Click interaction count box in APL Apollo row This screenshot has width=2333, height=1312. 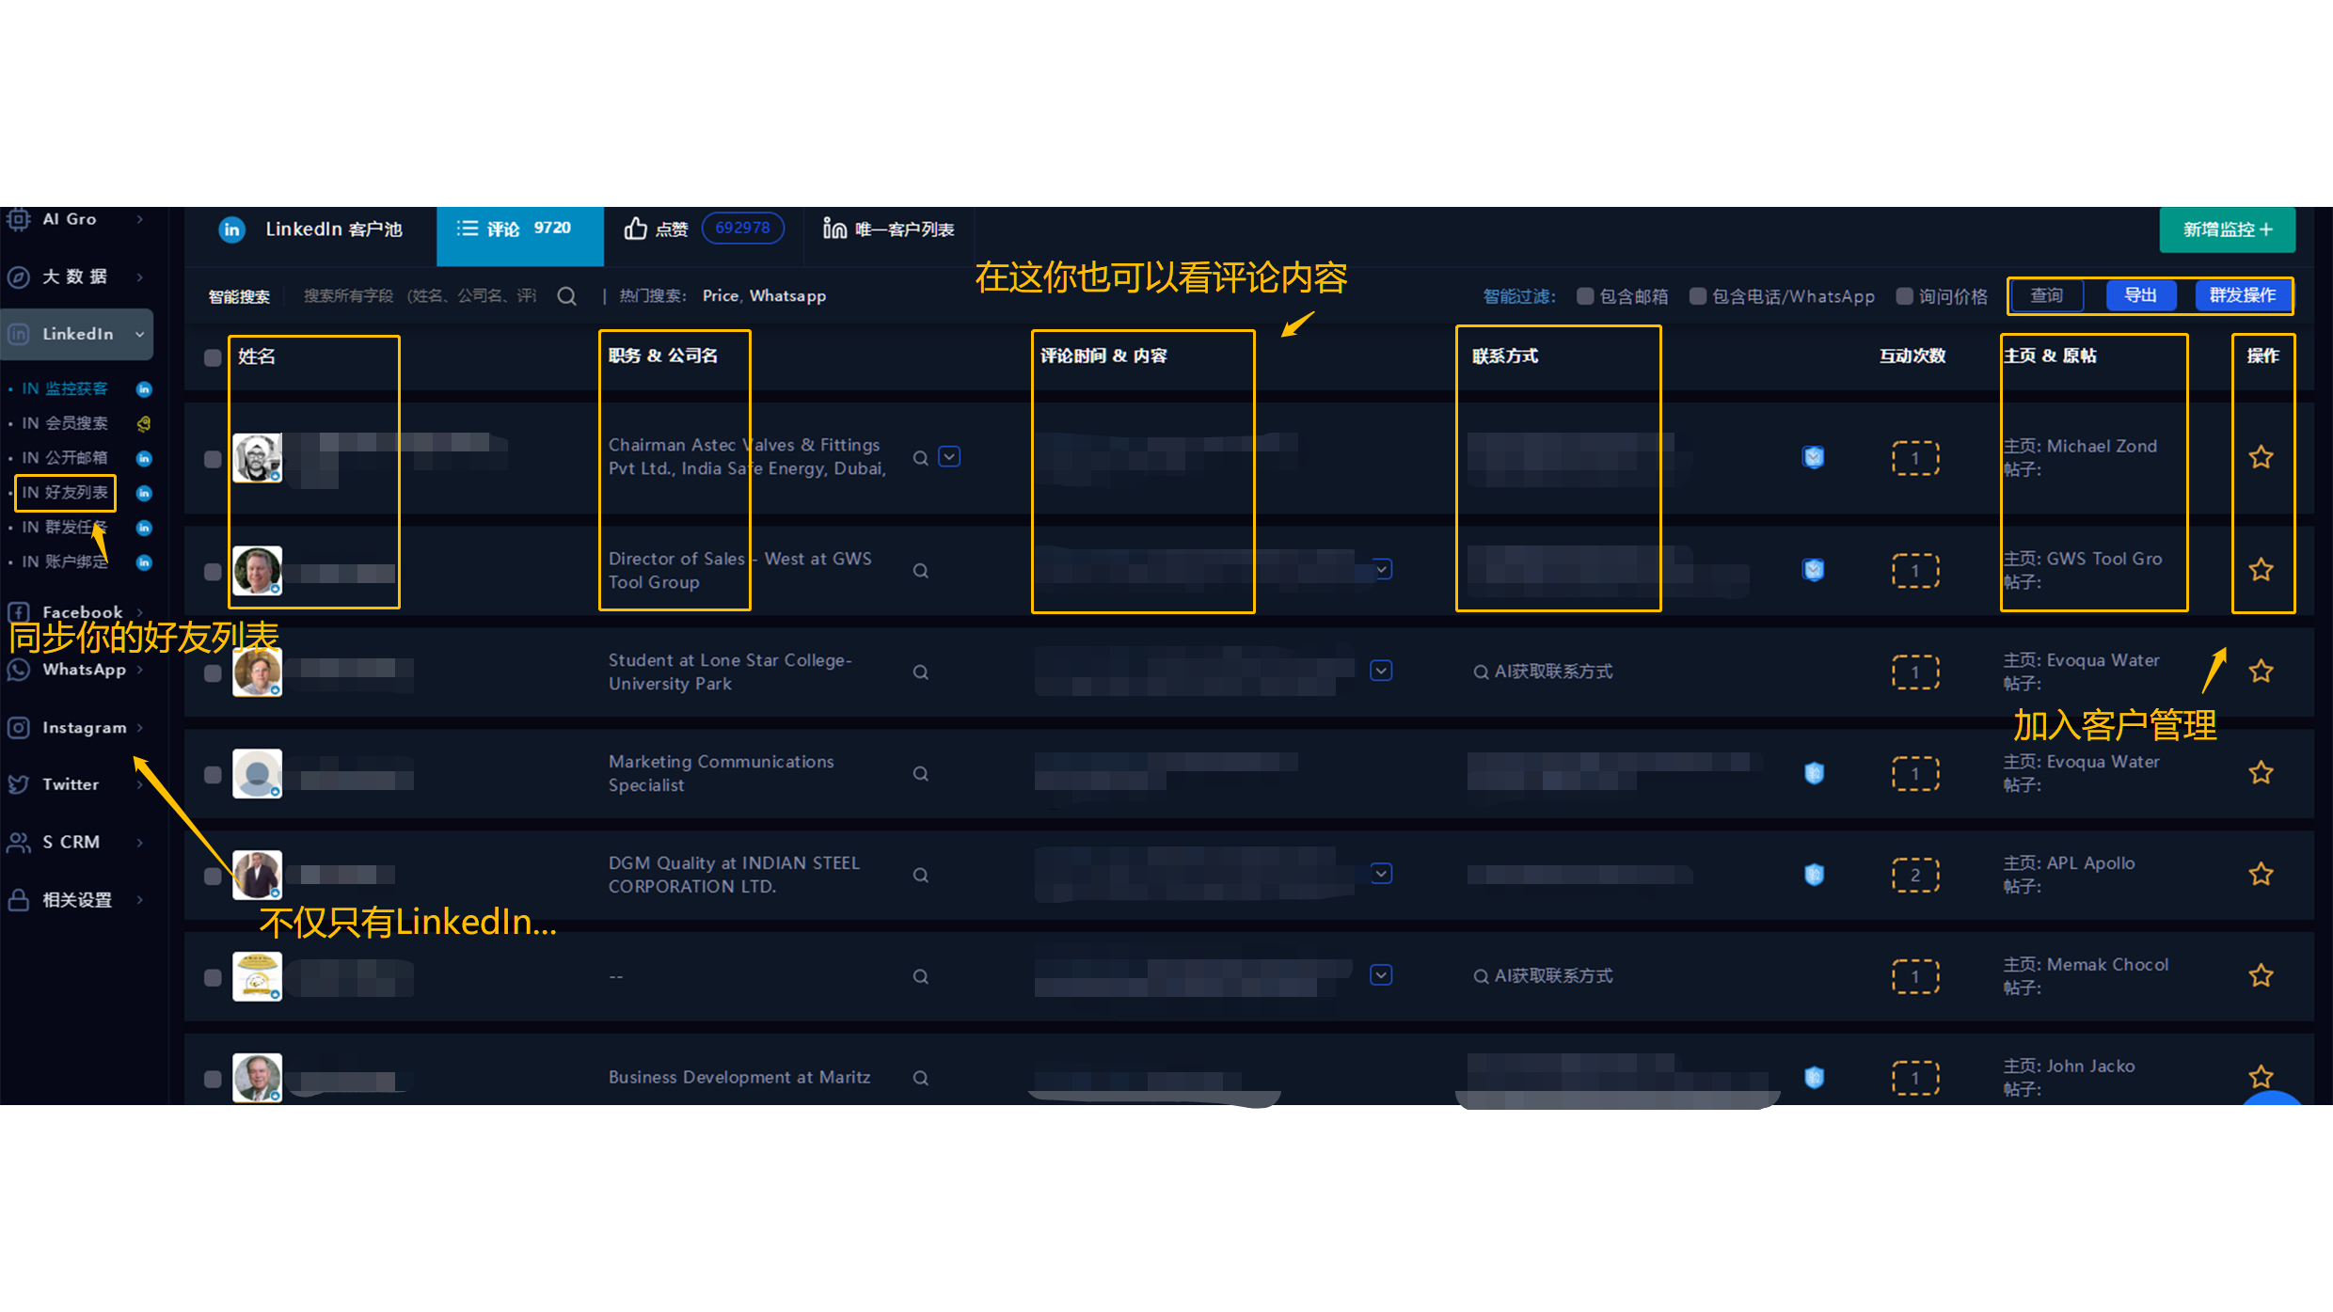click(x=1914, y=875)
